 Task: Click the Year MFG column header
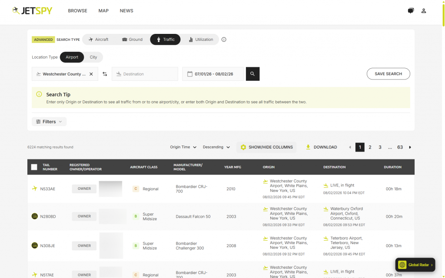tap(232, 167)
